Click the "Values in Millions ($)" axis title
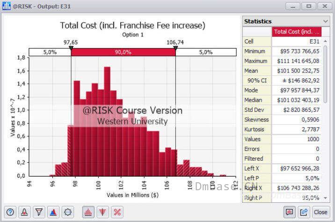 (x=132, y=195)
